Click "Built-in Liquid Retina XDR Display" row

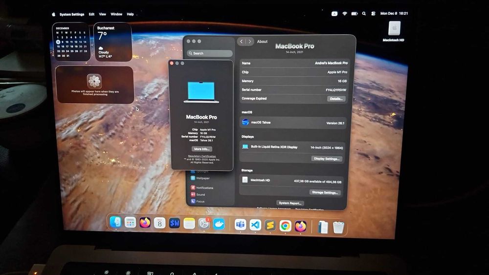click(292, 148)
